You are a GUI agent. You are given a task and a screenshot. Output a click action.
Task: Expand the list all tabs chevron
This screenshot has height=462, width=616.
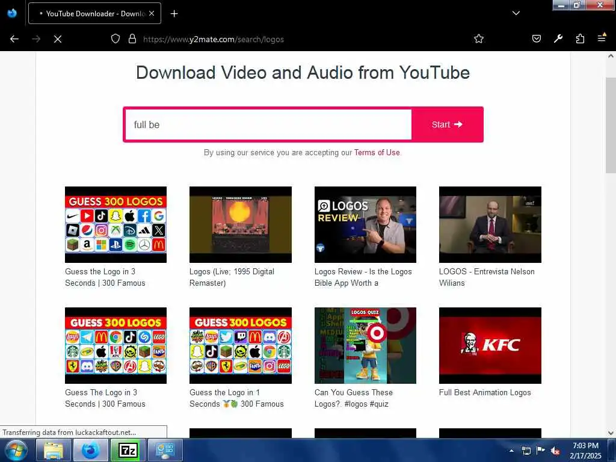(516, 13)
